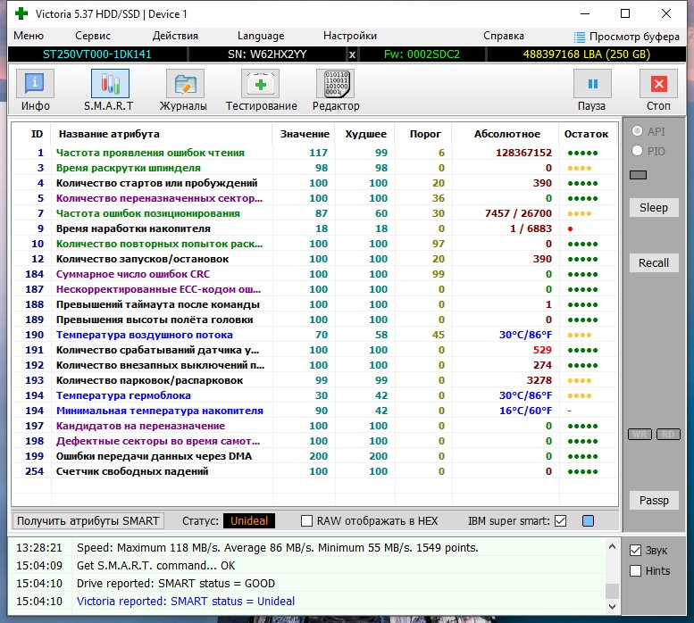Open the Журналы logs icon
Viewport: 694px width, 623px height.
[185, 84]
